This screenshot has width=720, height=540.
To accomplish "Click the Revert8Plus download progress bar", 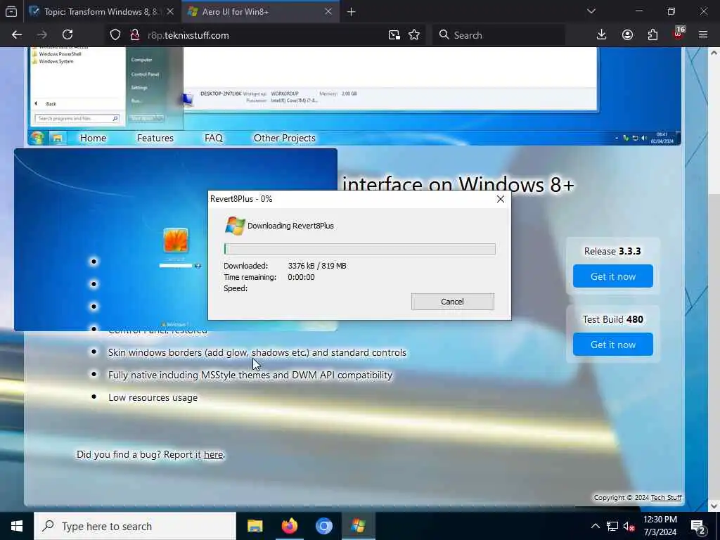I will click(359, 249).
